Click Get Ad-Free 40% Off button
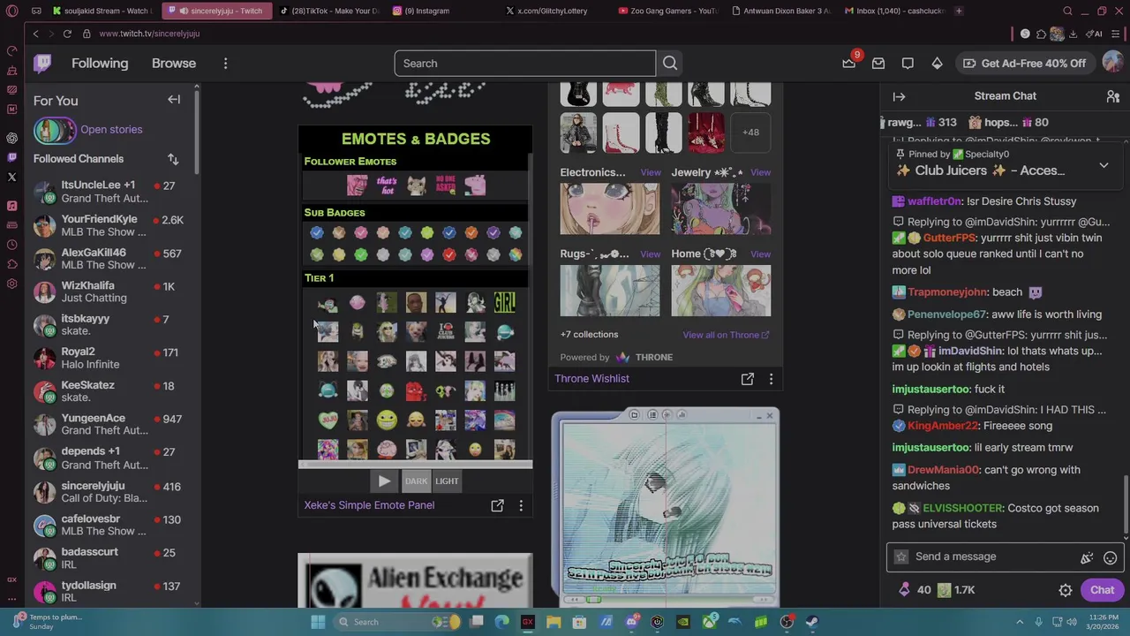This screenshot has width=1130, height=636. 1024,64
